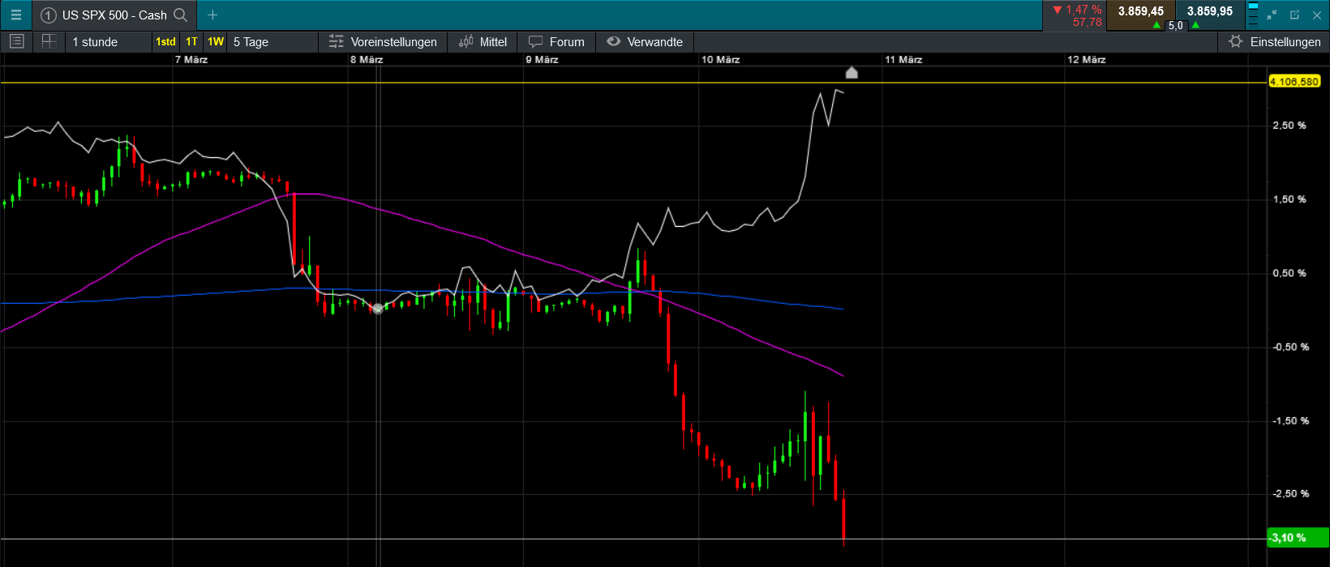Click the 11 März date label

[x=903, y=59]
